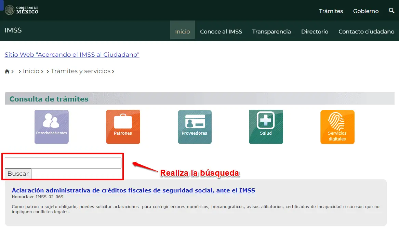Open Servicios digitales fingerprint tile
The height and width of the screenshot is (229, 399).
(337, 127)
